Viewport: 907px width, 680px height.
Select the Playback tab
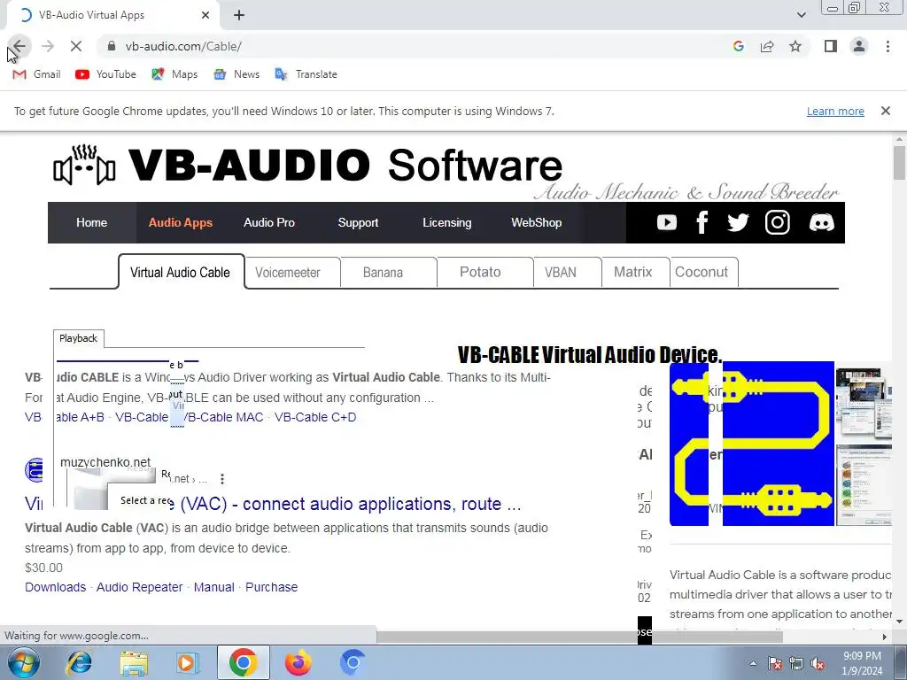[79, 338]
